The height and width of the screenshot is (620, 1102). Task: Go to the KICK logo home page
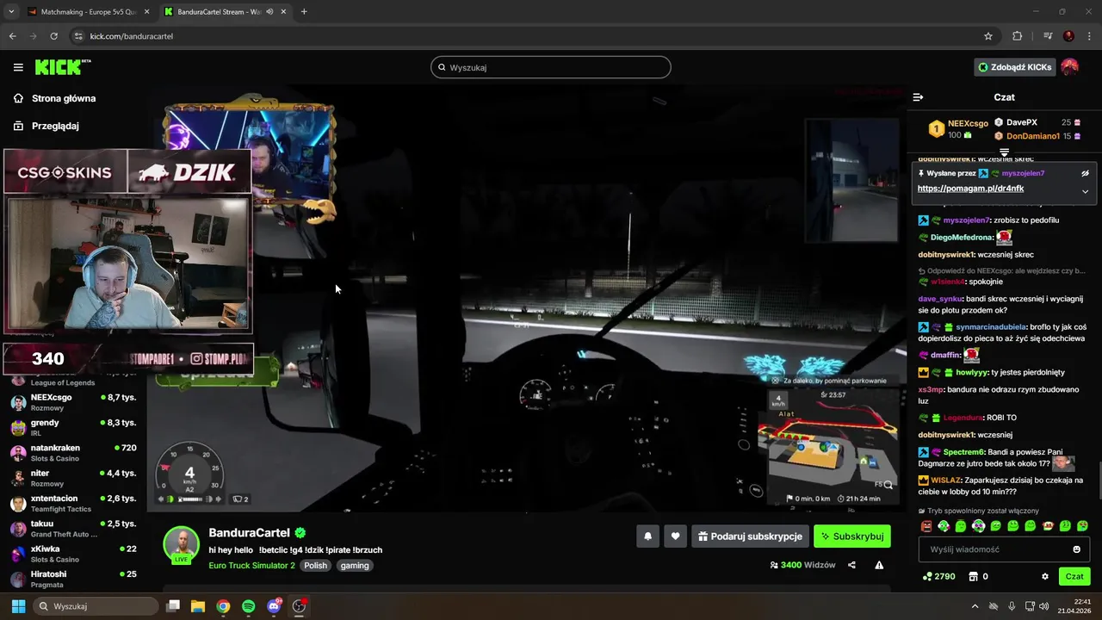(x=62, y=67)
